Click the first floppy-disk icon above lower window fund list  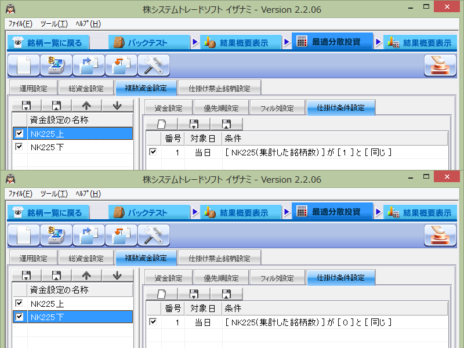pyautogui.click(x=26, y=275)
